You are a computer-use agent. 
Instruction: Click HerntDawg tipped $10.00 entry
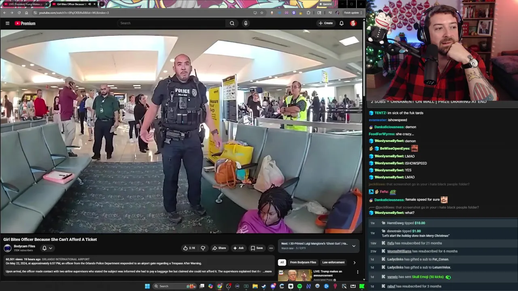coord(406,223)
